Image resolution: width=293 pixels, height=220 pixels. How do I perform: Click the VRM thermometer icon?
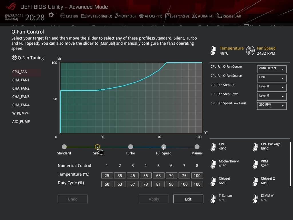click(x=255, y=164)
